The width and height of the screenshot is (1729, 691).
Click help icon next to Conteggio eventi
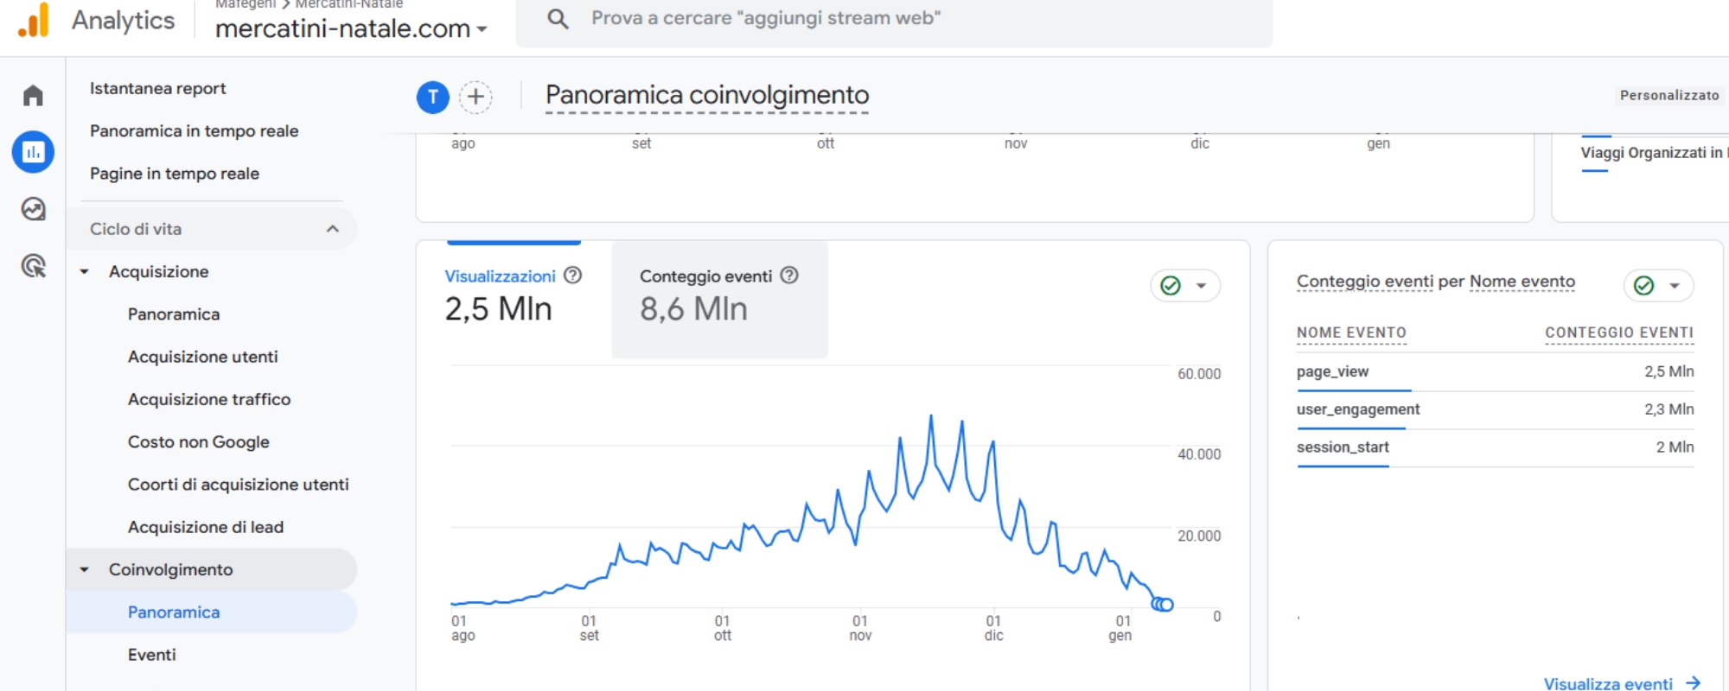click(788, 276)
